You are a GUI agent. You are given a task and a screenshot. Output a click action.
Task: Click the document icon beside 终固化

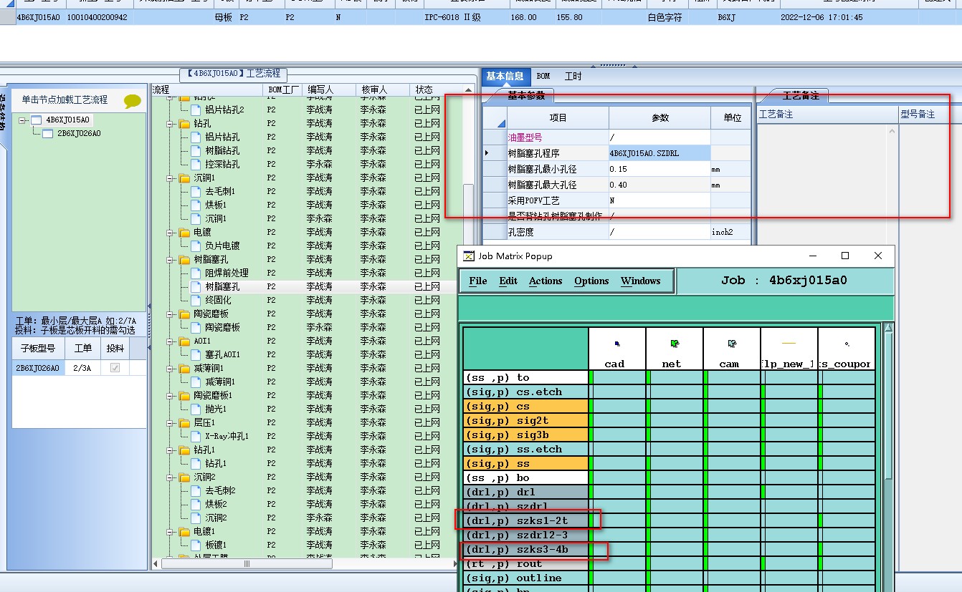click(x=196, y=301)
